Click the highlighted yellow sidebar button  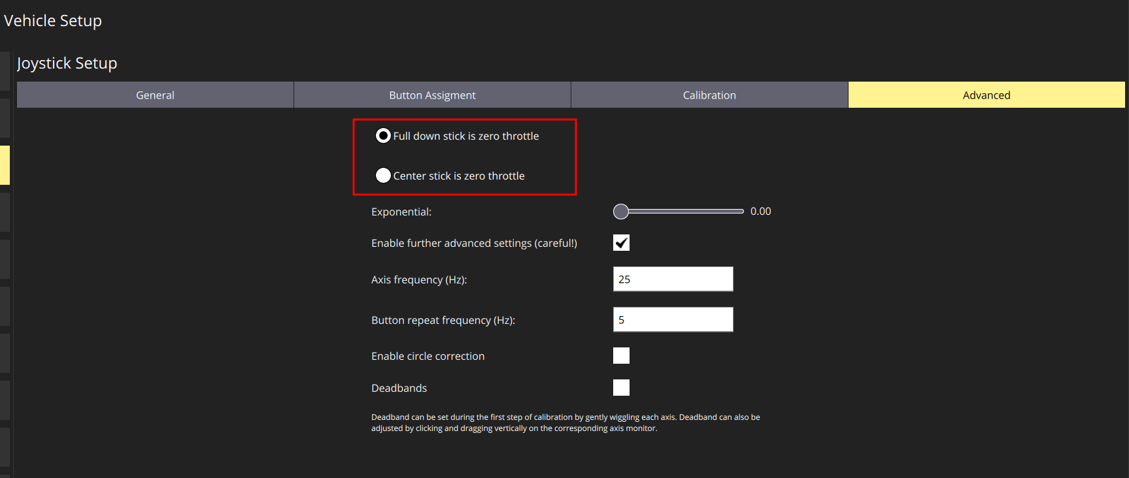5,165
